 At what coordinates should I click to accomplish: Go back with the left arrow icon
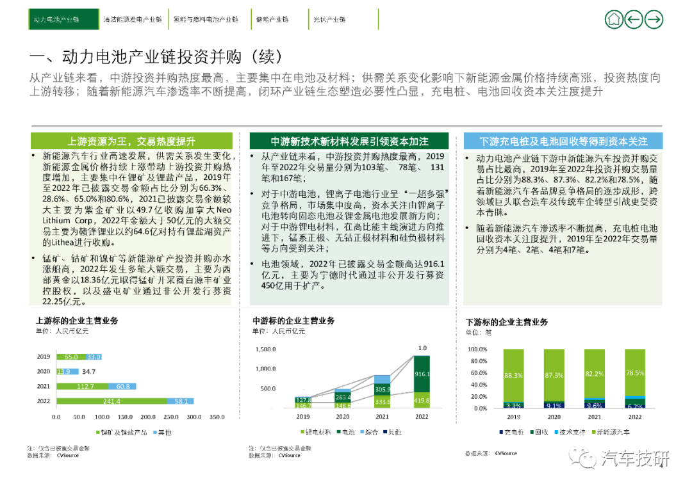634,19
